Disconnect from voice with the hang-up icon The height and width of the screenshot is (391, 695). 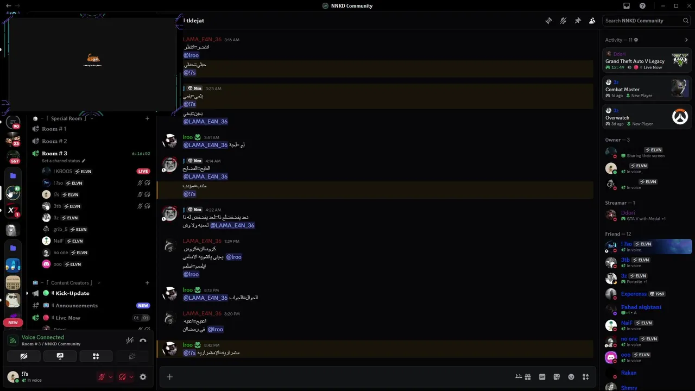click(143, 340)
